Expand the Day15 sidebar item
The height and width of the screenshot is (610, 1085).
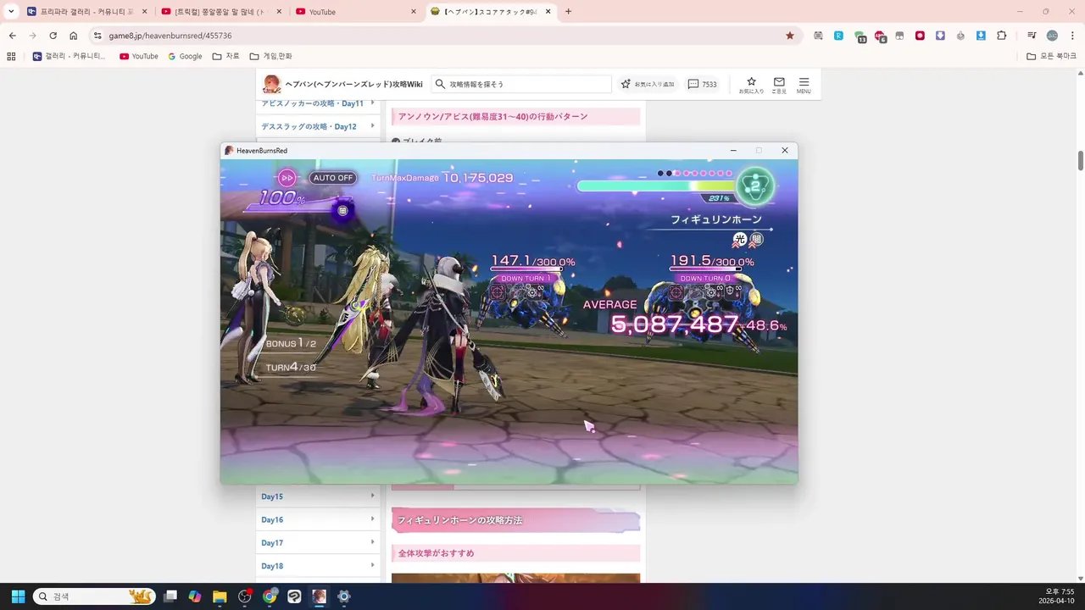click(x=318, y=496)
